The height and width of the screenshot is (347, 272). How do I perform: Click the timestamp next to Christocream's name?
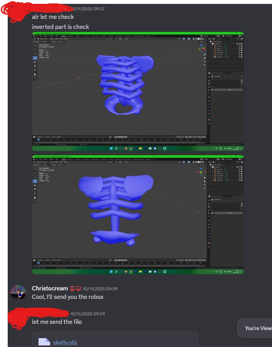(x=100, y=289)
